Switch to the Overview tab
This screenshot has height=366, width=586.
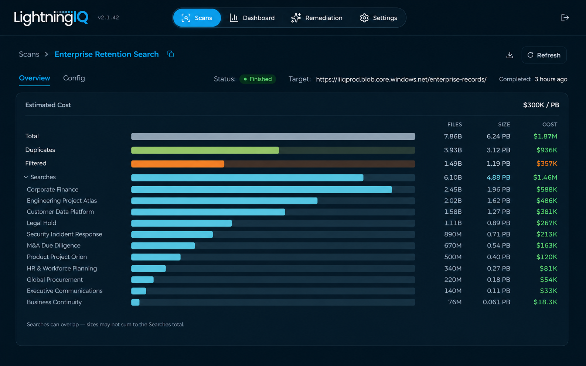(x=34, y=78)
